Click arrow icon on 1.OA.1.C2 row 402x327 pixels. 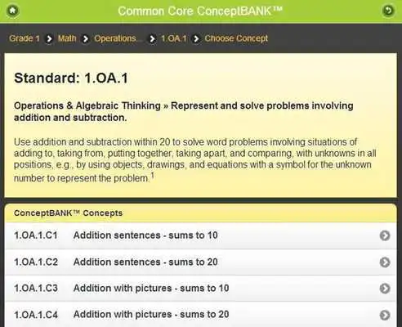pyautogui.click(x=385, y=262)
